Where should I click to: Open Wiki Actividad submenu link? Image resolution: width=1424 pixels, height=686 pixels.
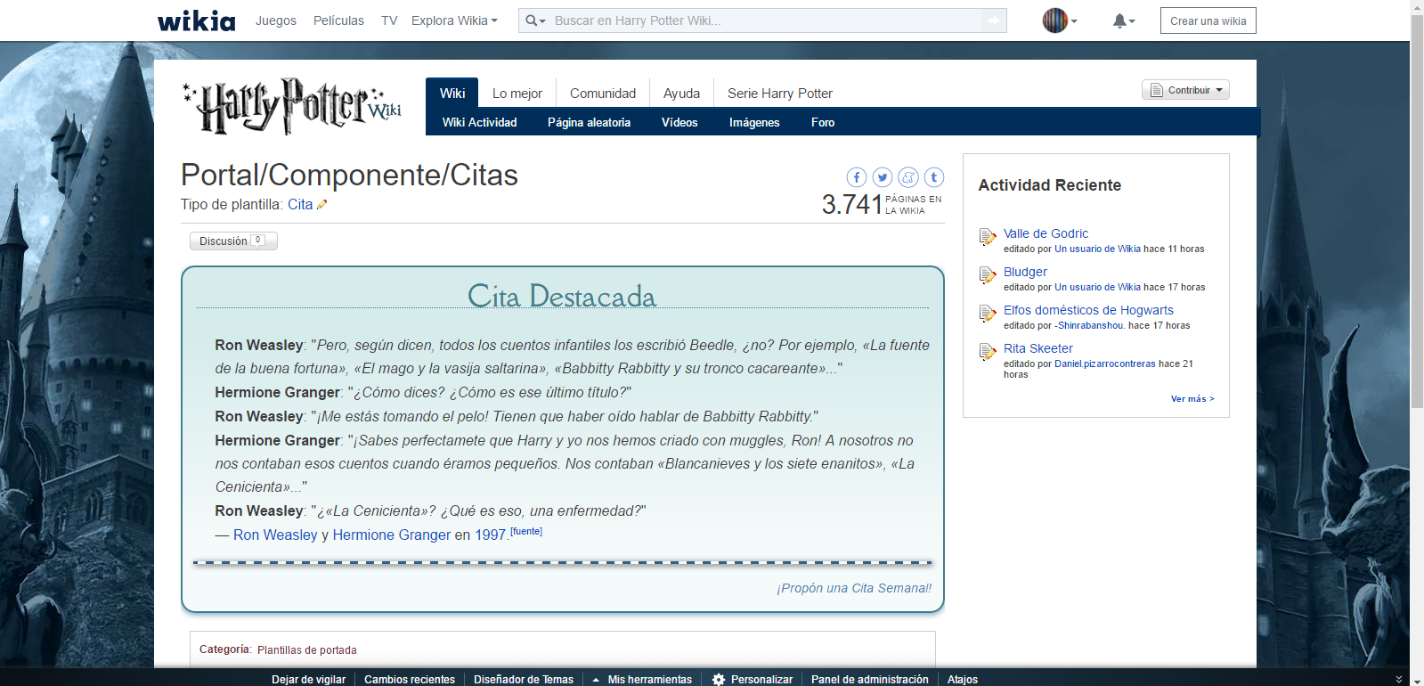(x=479, y=122)
